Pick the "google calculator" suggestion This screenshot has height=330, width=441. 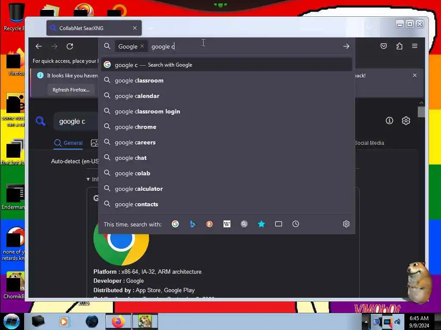(x=227, y=189)
